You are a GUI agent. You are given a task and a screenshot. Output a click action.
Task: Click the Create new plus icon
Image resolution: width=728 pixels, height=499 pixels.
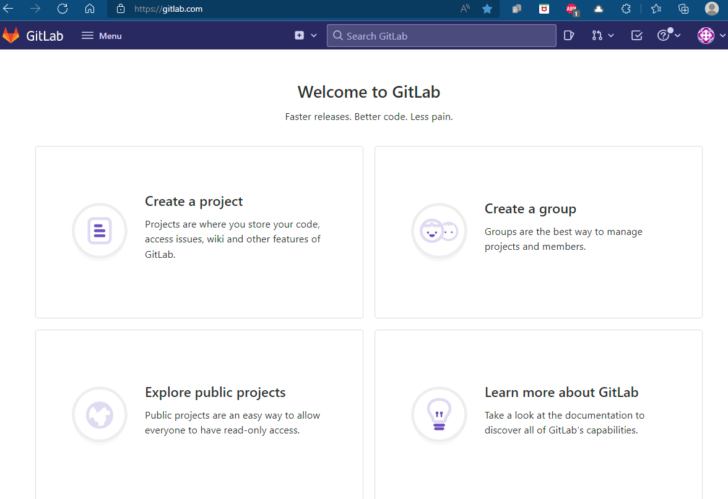coord(299,35)
